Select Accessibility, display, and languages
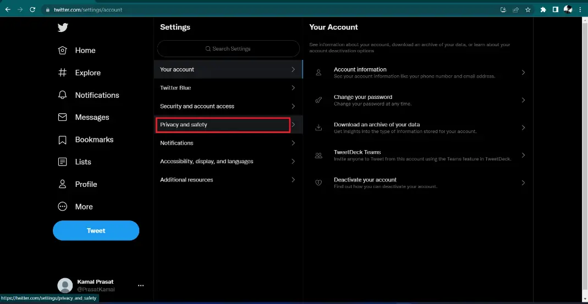 pos(228,161)
